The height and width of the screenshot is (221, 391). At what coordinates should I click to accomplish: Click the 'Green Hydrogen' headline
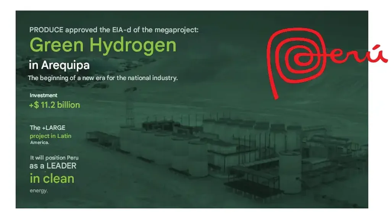click(x=103, y=45)
